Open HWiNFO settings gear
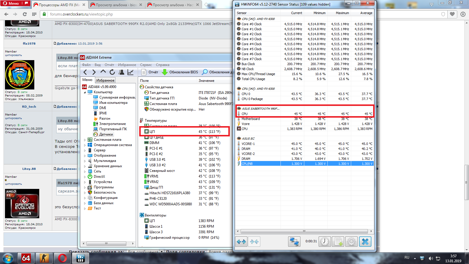This screenshot has width=469, height=264. point(351,242)
